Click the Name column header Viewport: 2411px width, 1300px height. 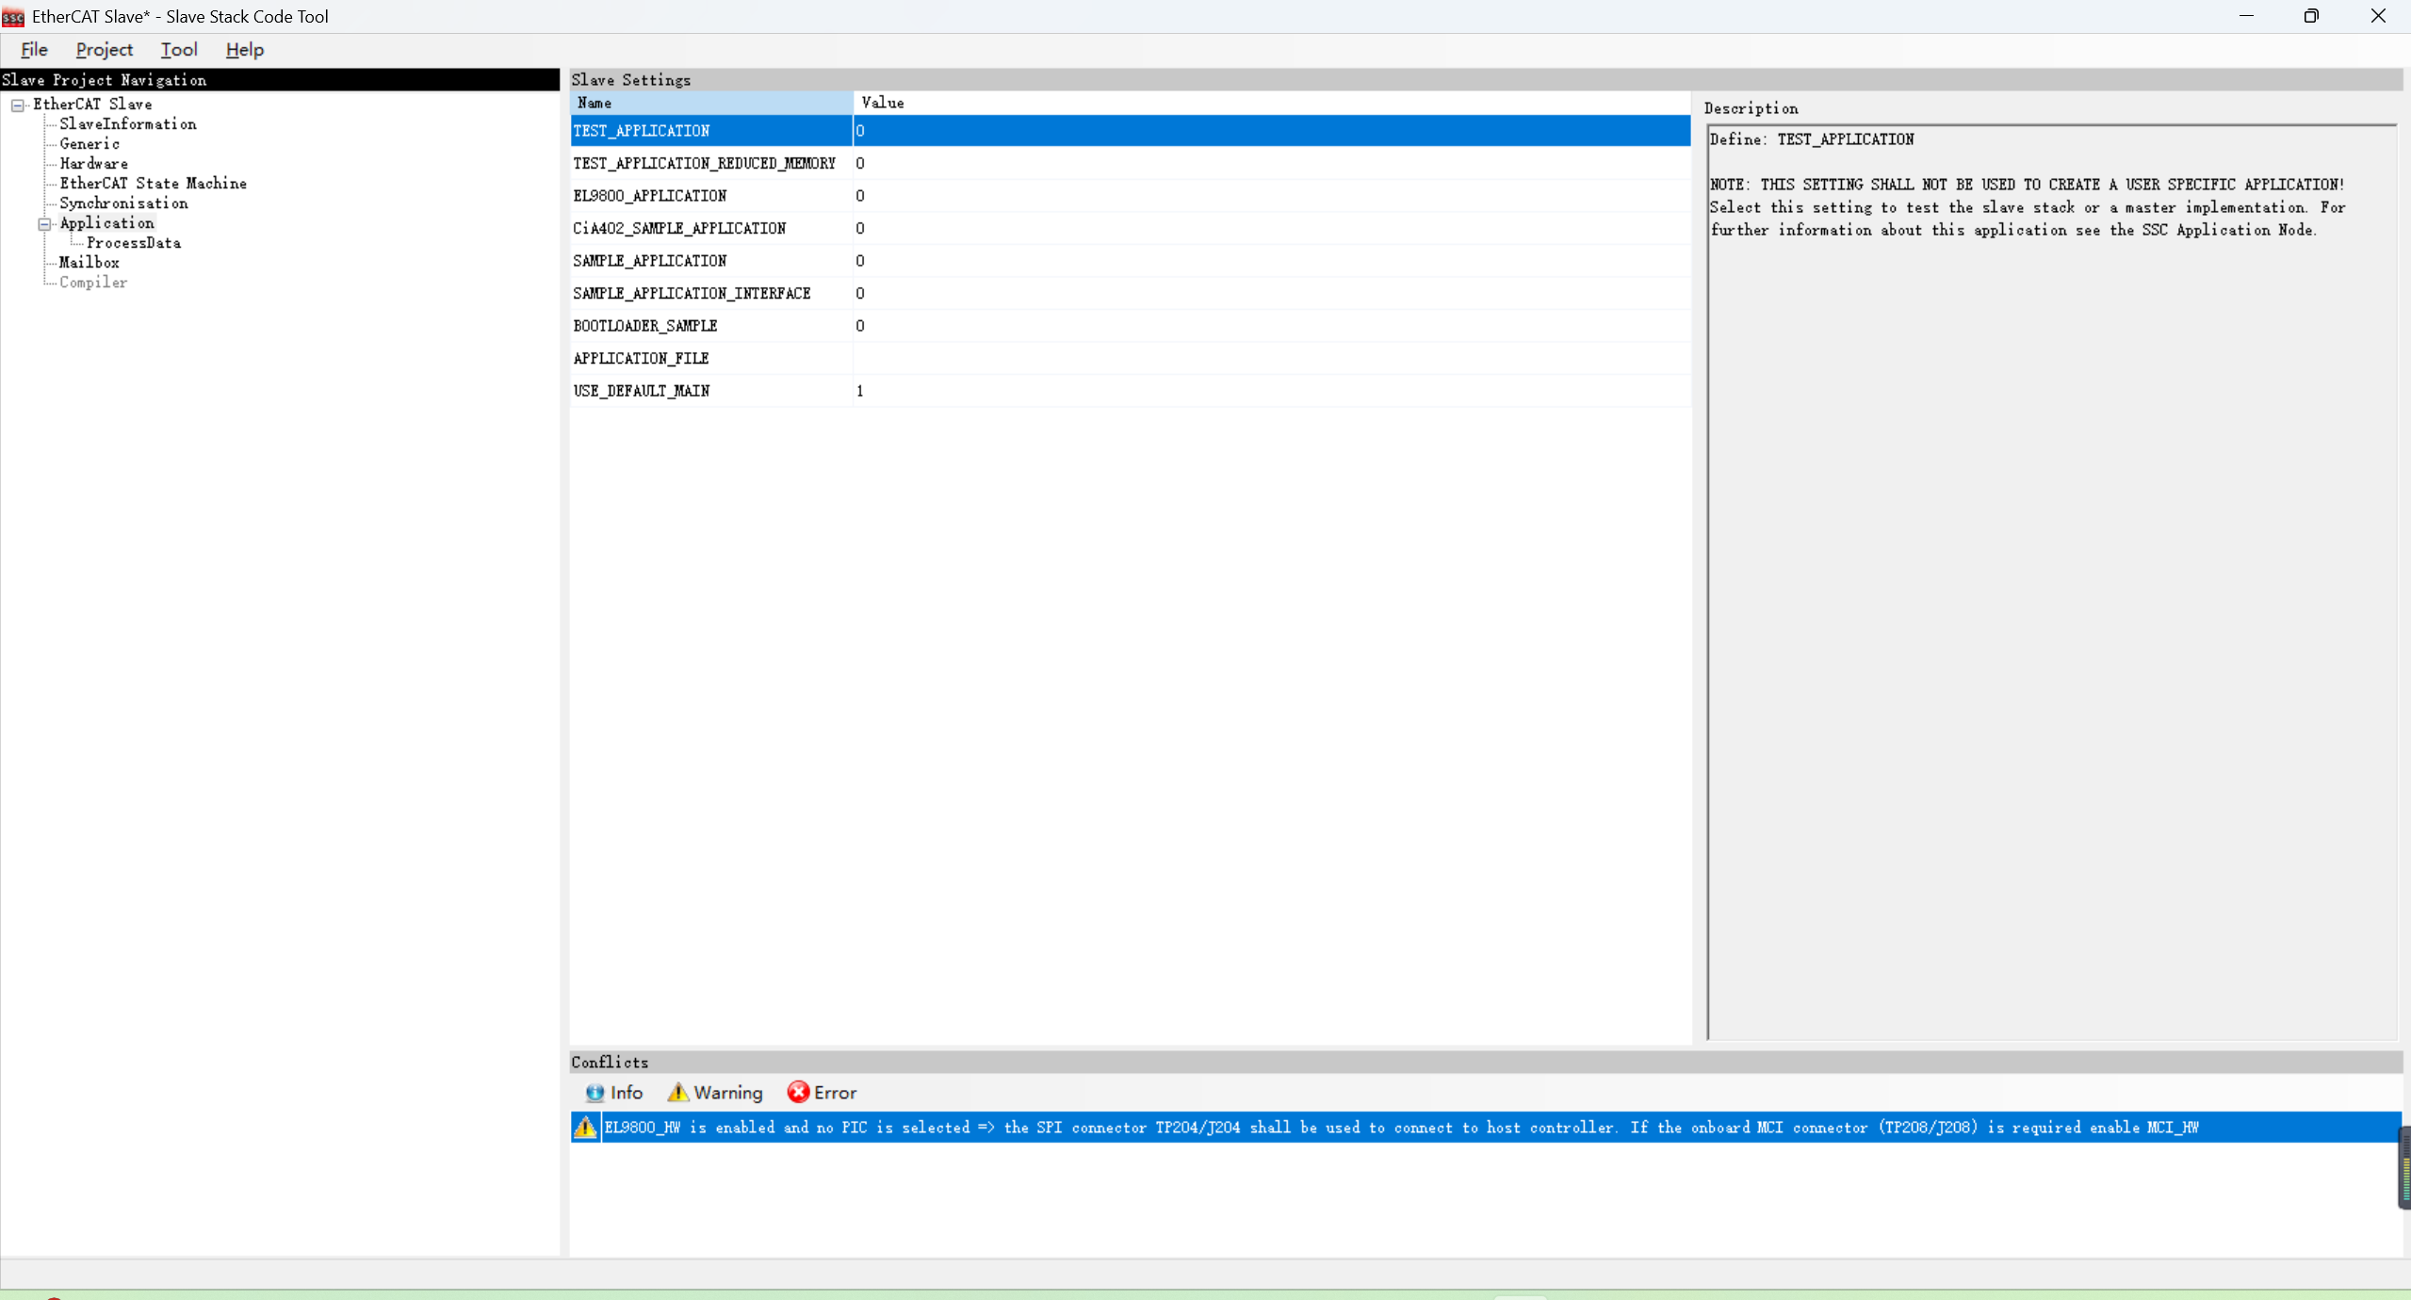click(x=594, y=103)
